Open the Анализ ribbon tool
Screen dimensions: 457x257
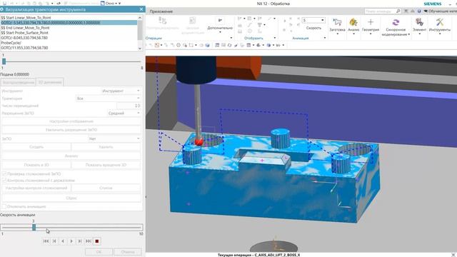[x=353, y=26]
